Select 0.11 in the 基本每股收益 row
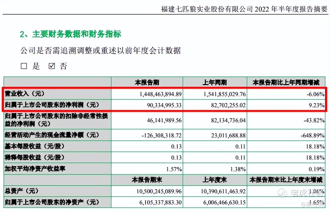330x212 pixels. click(x=240, y=147)
